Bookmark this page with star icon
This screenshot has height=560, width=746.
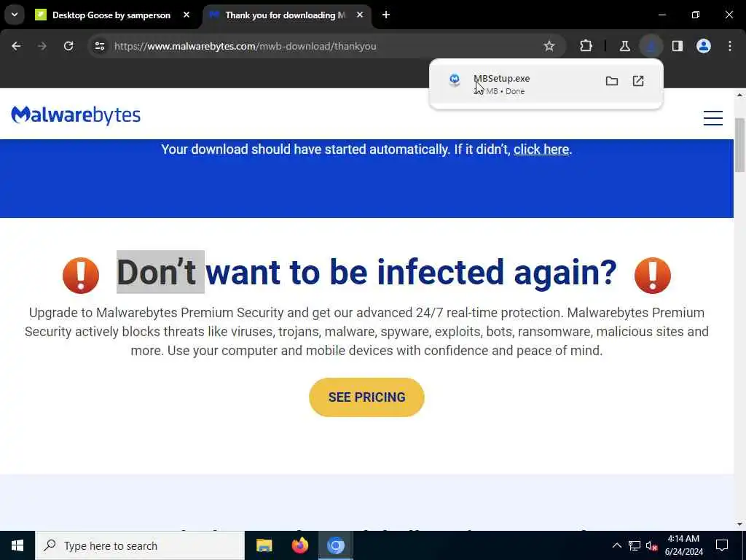coord(549,46)
